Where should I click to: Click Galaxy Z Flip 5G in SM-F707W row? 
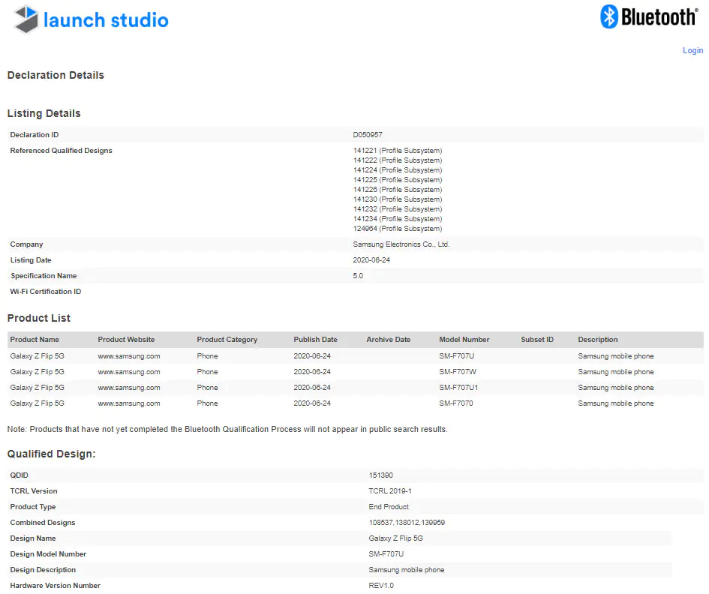[x=37, y=372]
